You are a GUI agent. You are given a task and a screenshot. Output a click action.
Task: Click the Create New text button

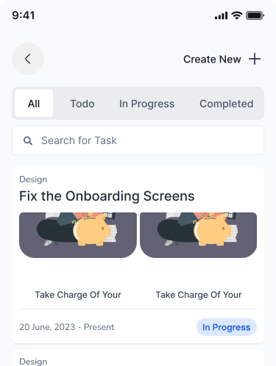click(x=212, y=60)
